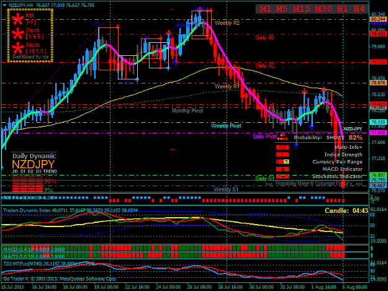Switch to the M30 timeframe

(323, 9)
